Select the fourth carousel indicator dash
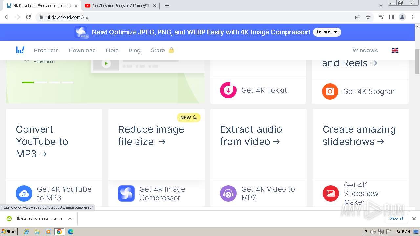Image resolution: width=420 pixels, height=236 pixels. 67,82
